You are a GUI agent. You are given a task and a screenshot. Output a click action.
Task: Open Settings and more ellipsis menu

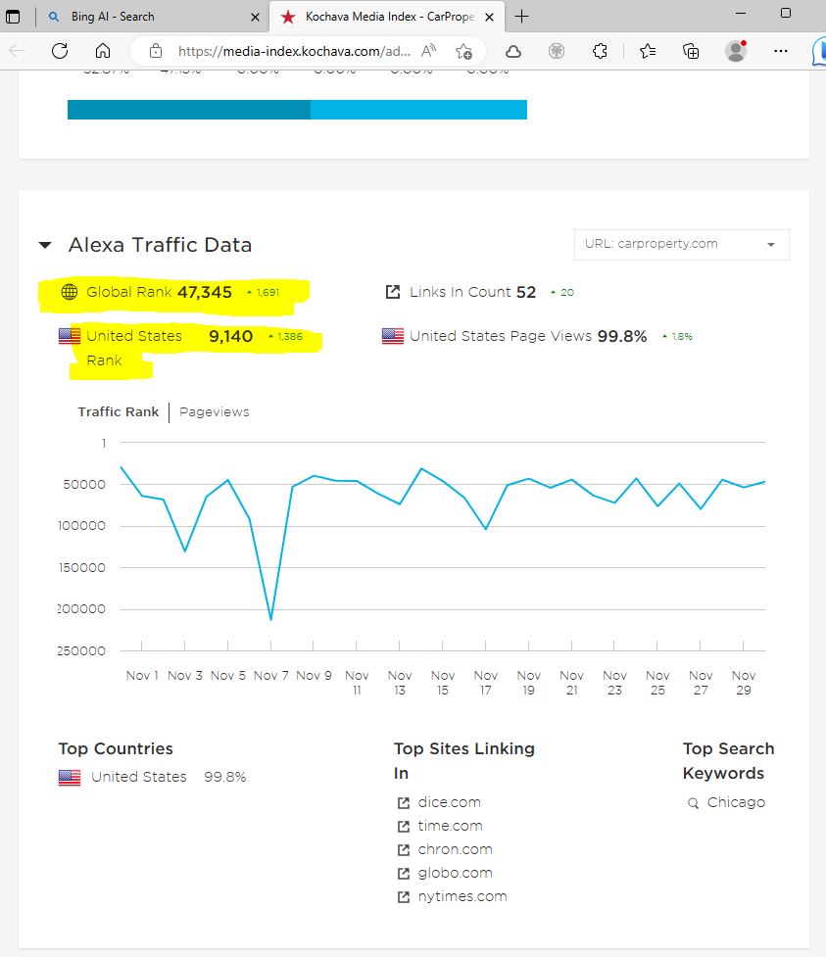[780, 51]
